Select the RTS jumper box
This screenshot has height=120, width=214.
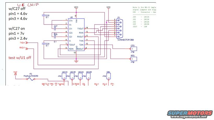134,59
